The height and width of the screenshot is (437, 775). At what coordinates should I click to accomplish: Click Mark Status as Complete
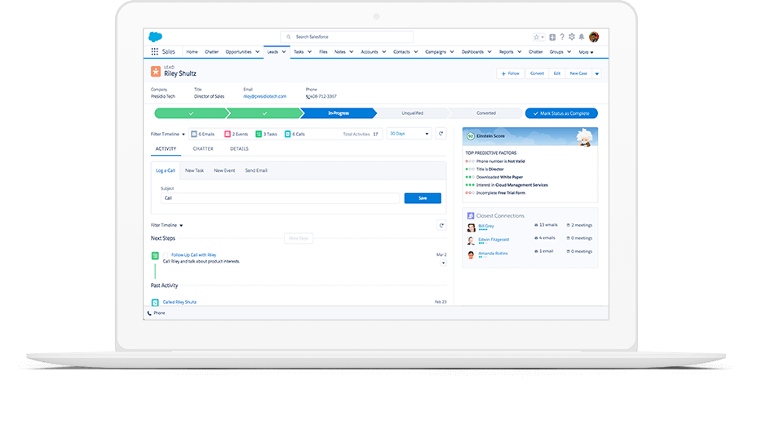(561, 113)
